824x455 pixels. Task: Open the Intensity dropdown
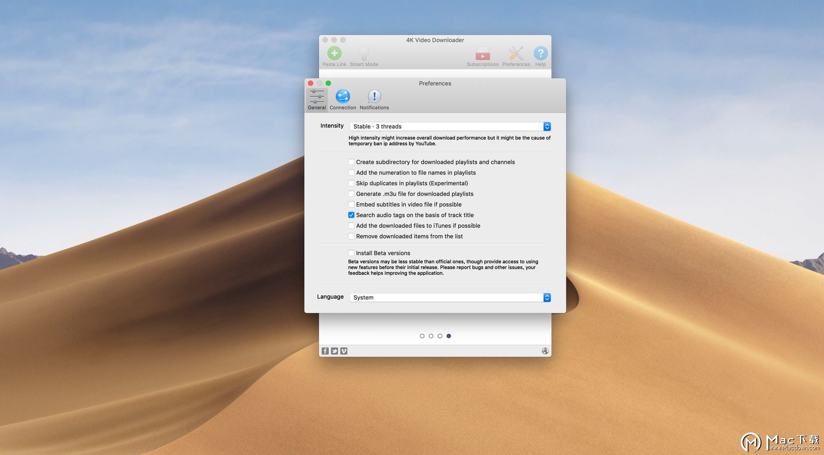pyautogui.click(x=450, y=126)
